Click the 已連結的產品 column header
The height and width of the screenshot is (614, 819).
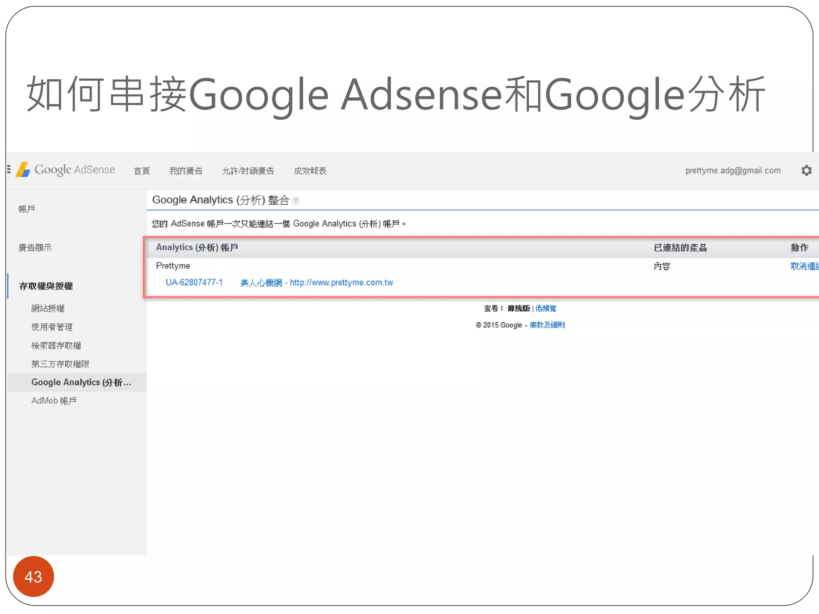pos(680,248)
